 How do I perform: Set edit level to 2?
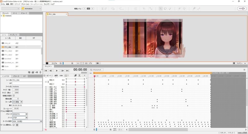point(88,9)
